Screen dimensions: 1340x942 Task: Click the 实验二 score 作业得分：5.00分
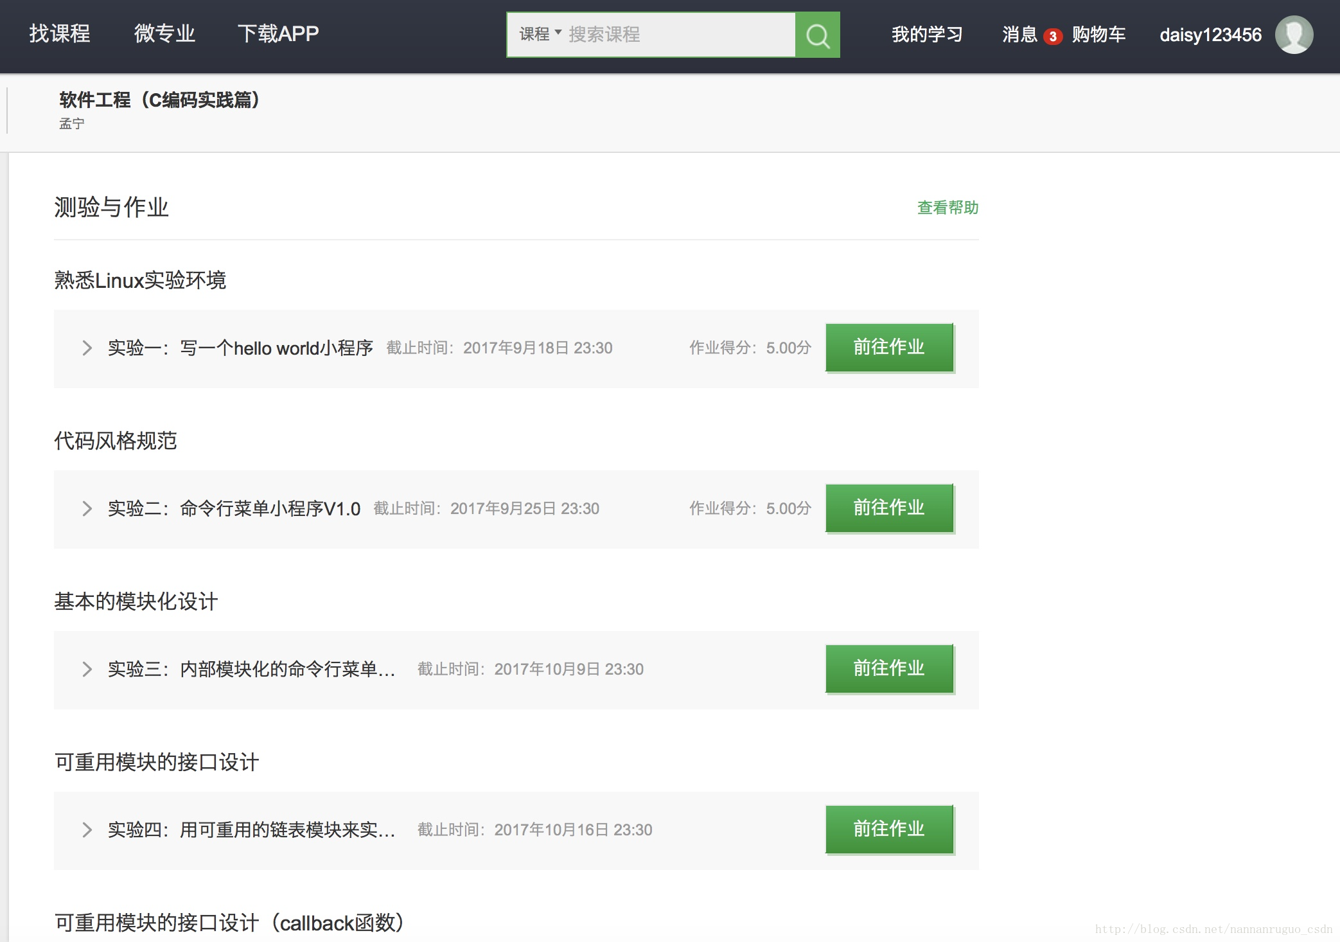click(x=750, y=509)
